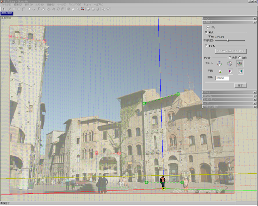Select the Rectangle drawing tool

coord(14,9)
